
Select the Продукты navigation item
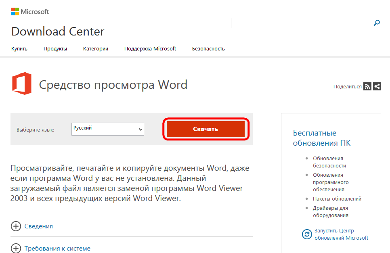[x=55, y=48]
